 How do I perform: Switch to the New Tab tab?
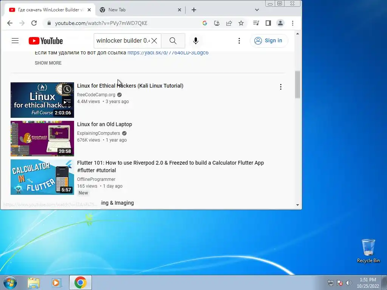140,10
